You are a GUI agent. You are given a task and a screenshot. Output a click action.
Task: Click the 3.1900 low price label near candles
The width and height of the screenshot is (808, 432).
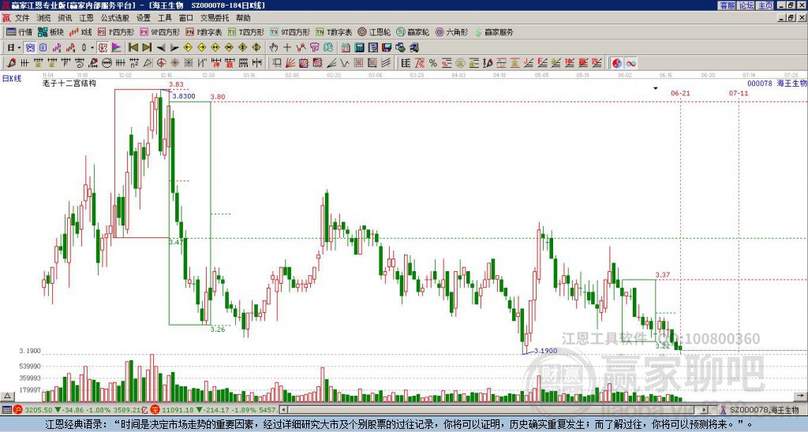pyautogui.click(x=546, y=351)
